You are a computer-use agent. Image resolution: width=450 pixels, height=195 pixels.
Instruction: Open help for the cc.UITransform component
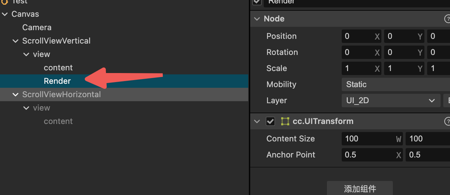click(448, 121)
